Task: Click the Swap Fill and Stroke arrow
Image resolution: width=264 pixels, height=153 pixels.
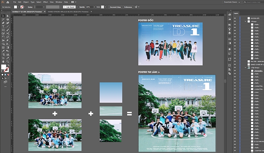Action: (x=8, y=66)
